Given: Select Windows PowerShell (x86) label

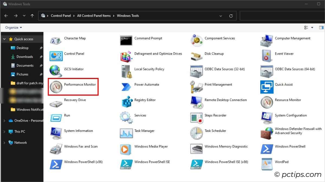Looking at the screenshot, I should 83,162.
